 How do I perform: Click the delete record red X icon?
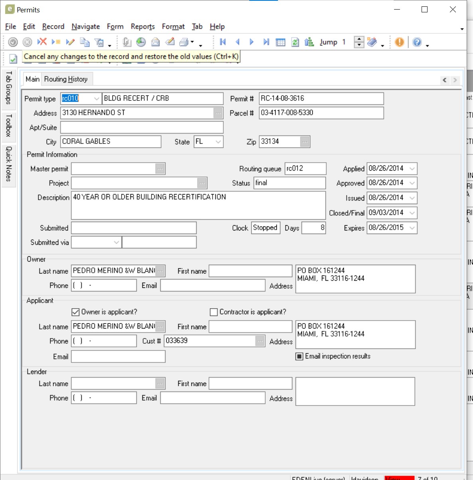[42, 42]
